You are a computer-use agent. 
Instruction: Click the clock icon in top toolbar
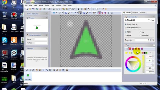[97, 9]
